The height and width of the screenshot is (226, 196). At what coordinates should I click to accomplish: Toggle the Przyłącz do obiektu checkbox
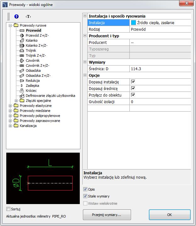[133, 95]
